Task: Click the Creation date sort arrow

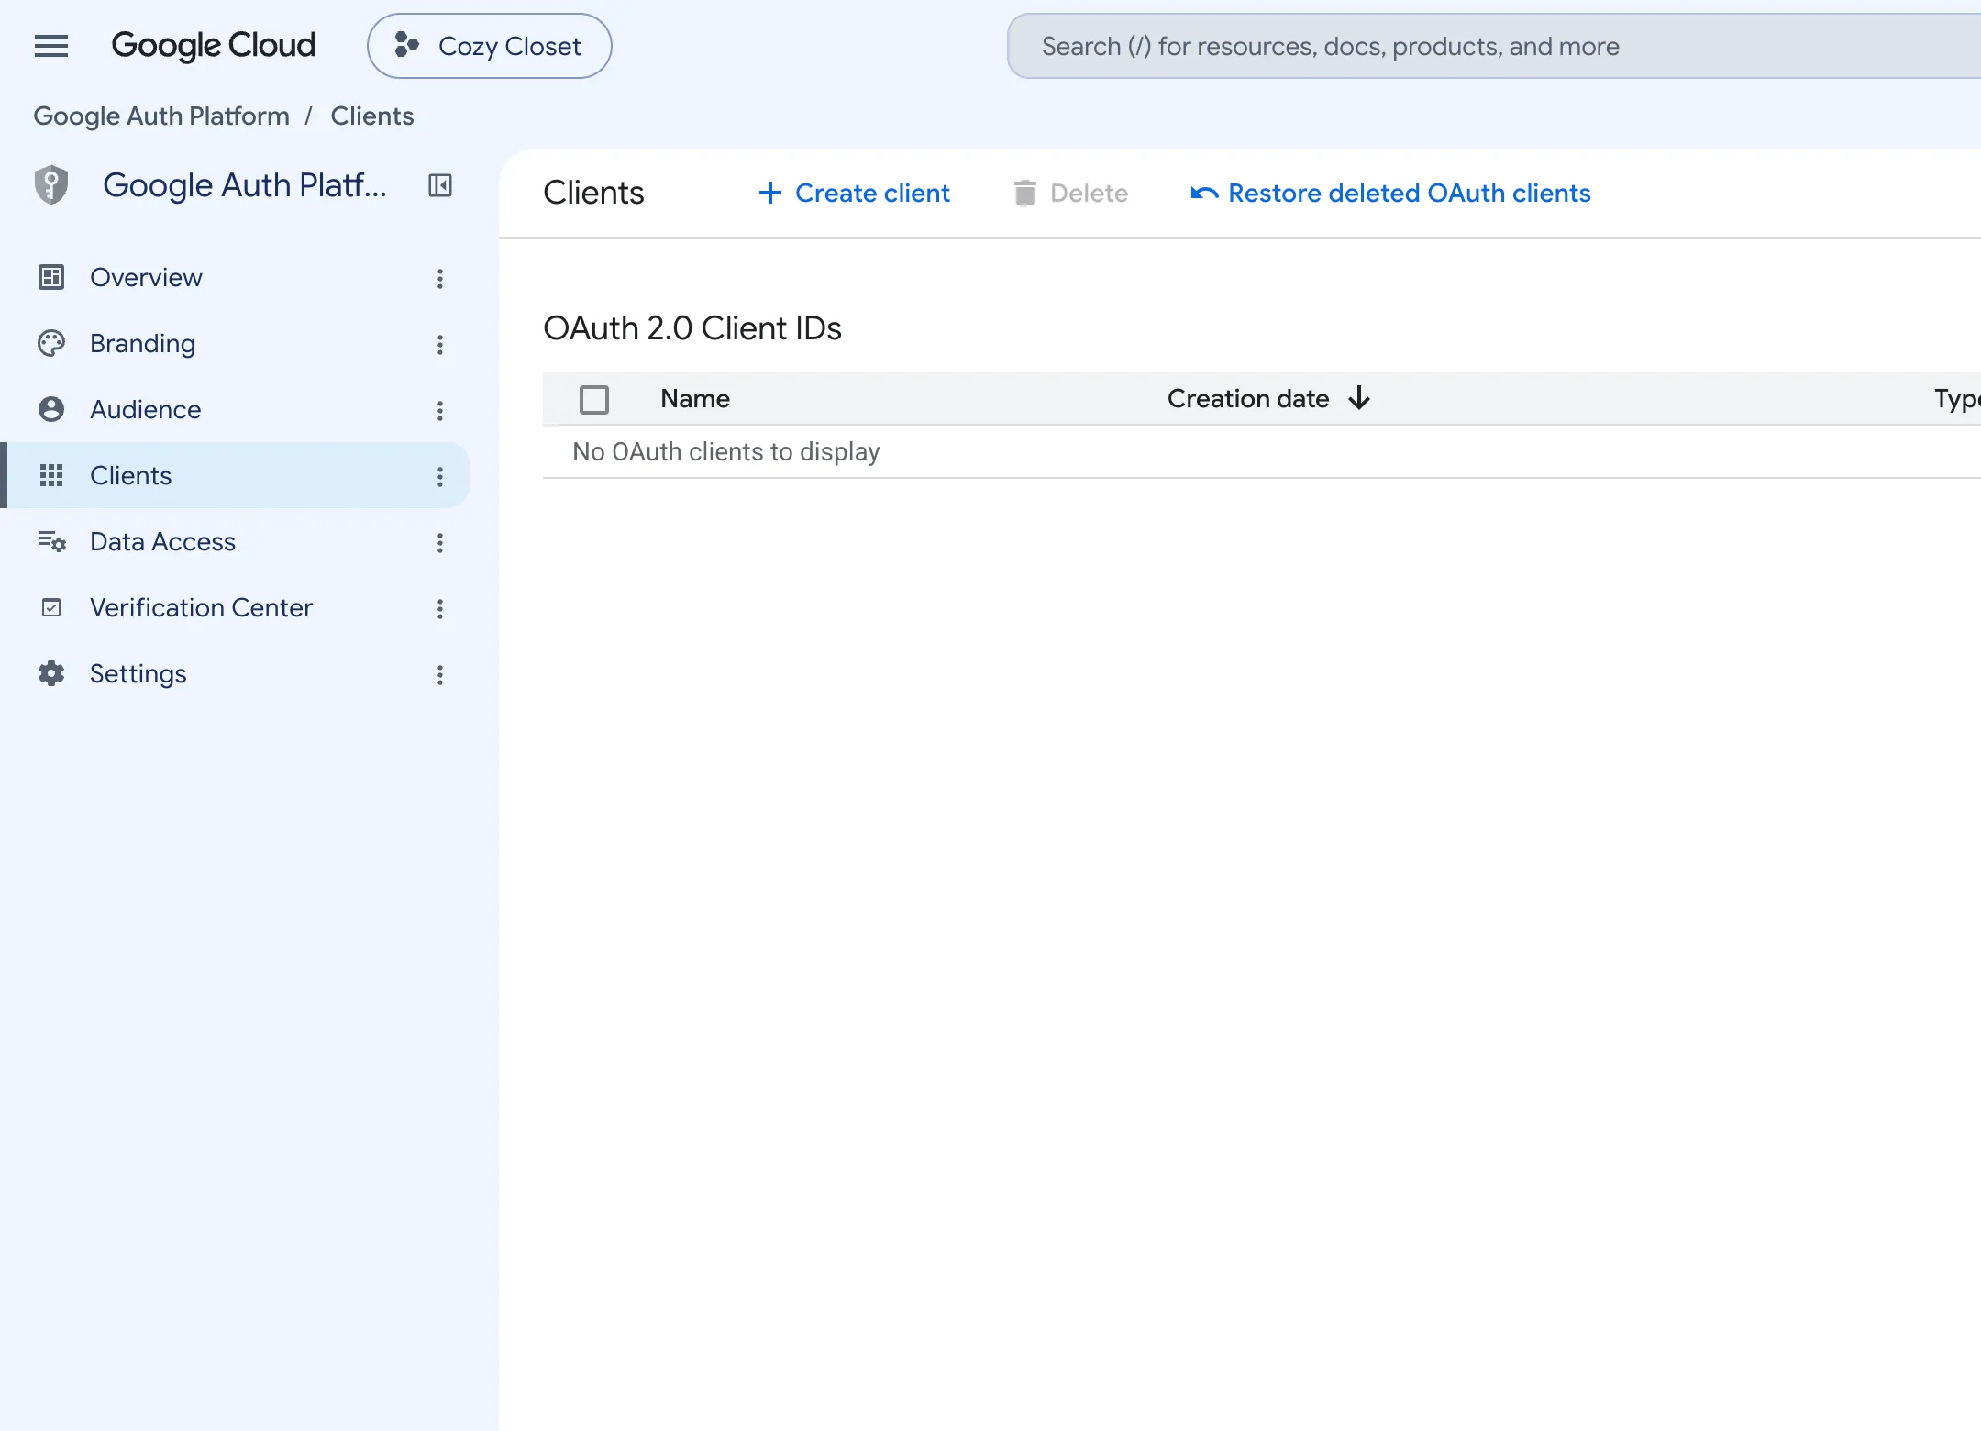Action: point(1359,398)
